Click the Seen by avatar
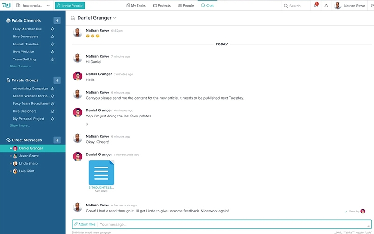Image resolution: width=374 pixels, height=234 pixels. tap(363, 211)
